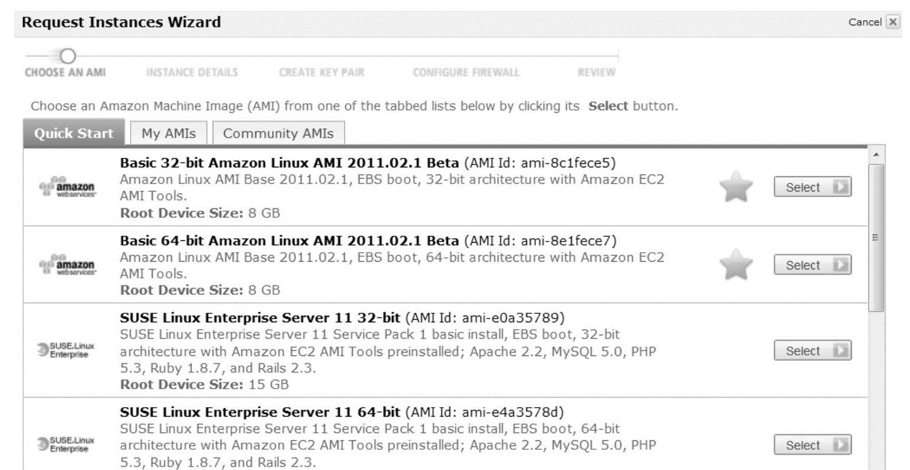This screenshot has height=470, width=910.
Task: Click the SUSE Linux logo for 32-bit server
Action: [x=66, y=351]
